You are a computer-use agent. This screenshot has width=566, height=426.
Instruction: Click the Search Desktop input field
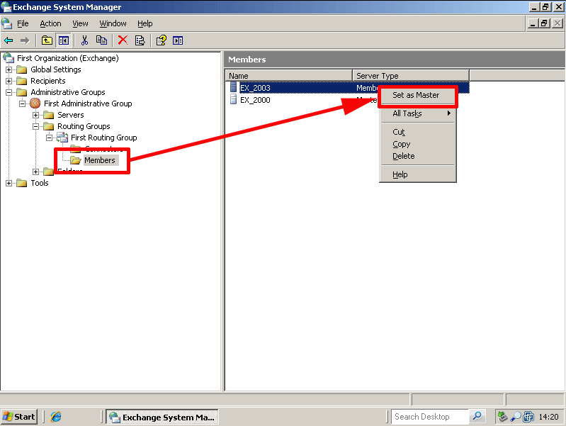coord(430,416)
